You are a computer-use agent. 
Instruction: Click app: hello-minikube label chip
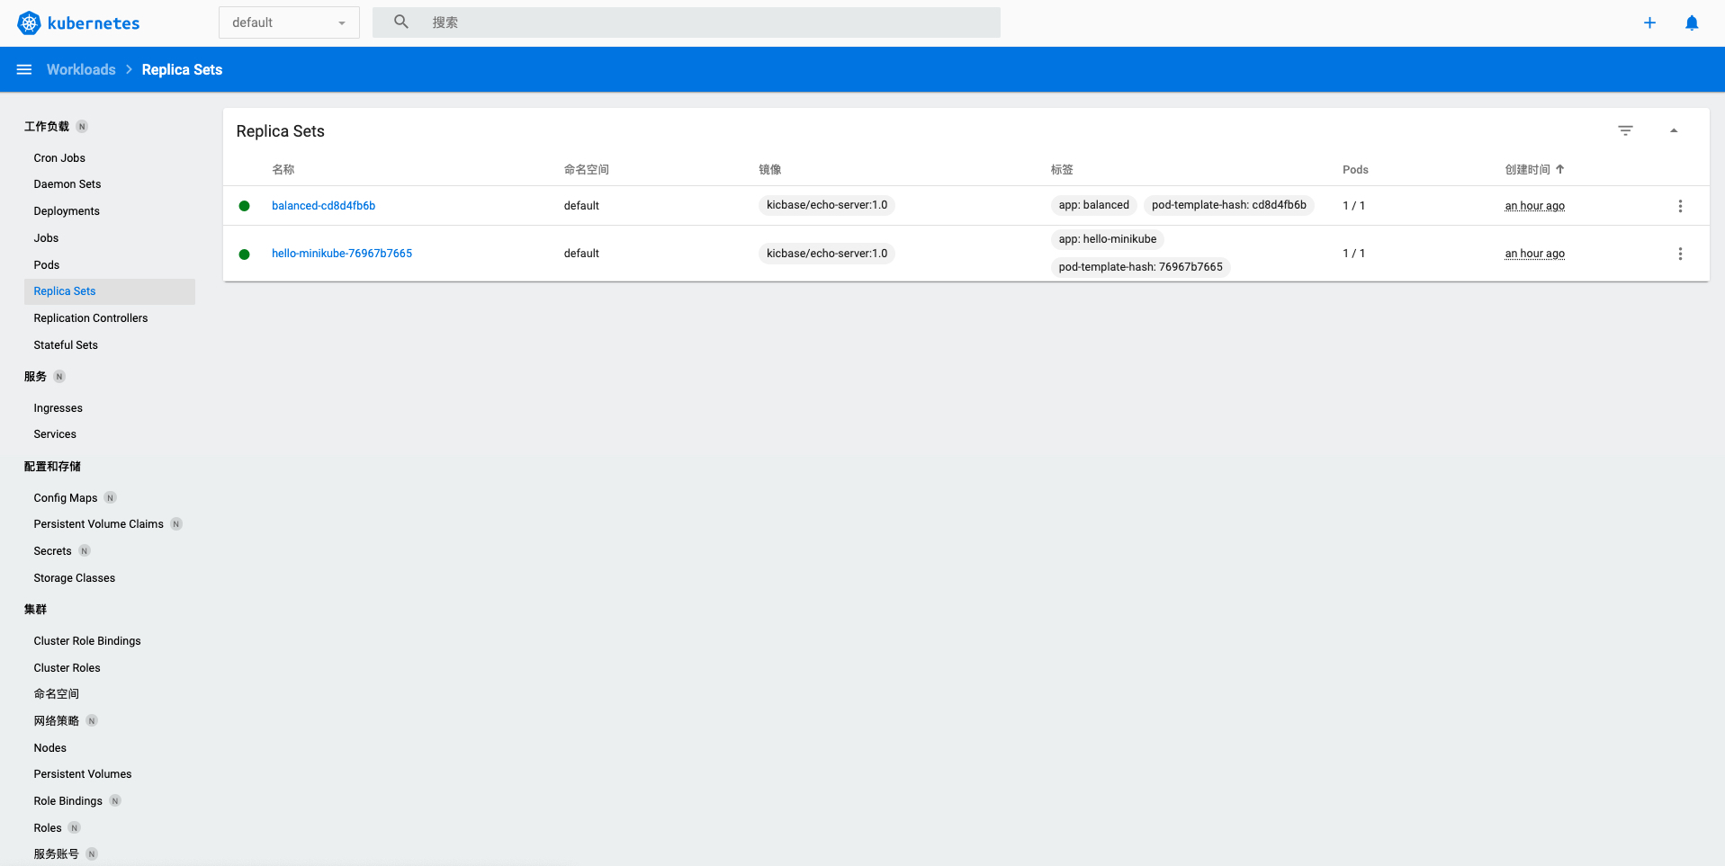1108,239
